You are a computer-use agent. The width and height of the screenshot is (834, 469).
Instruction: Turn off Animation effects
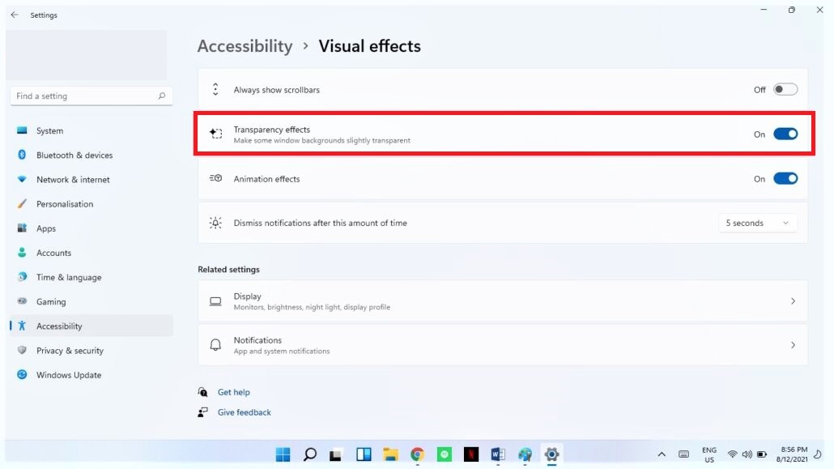coord(785,178)
